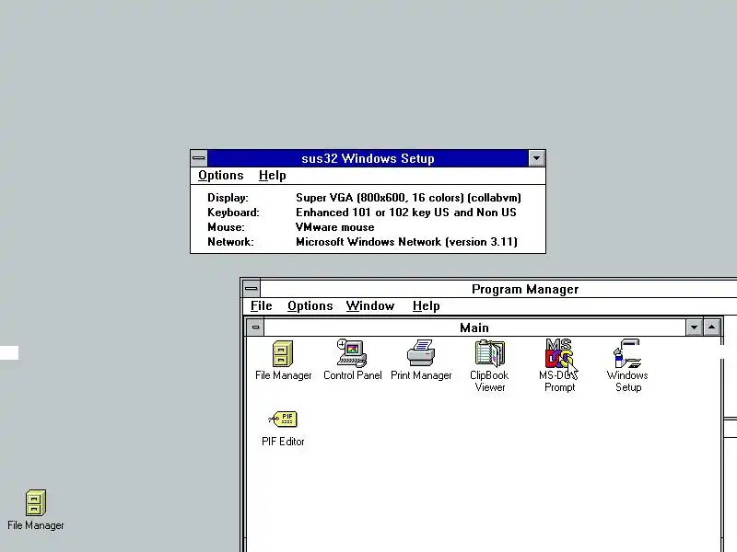Click Enhanced 101 or 102 keyboard text

coord(406,213)
